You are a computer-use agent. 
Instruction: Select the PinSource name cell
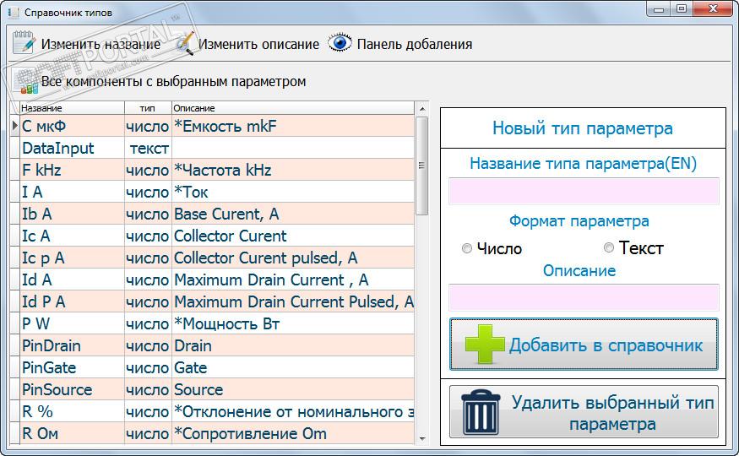tap(72, 389)
